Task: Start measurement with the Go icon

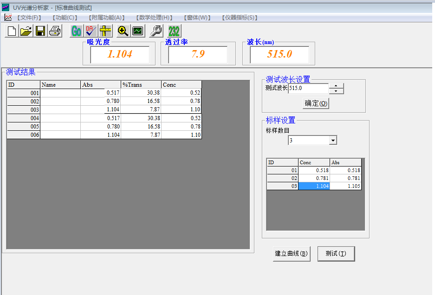Action: tap(77, 31)
